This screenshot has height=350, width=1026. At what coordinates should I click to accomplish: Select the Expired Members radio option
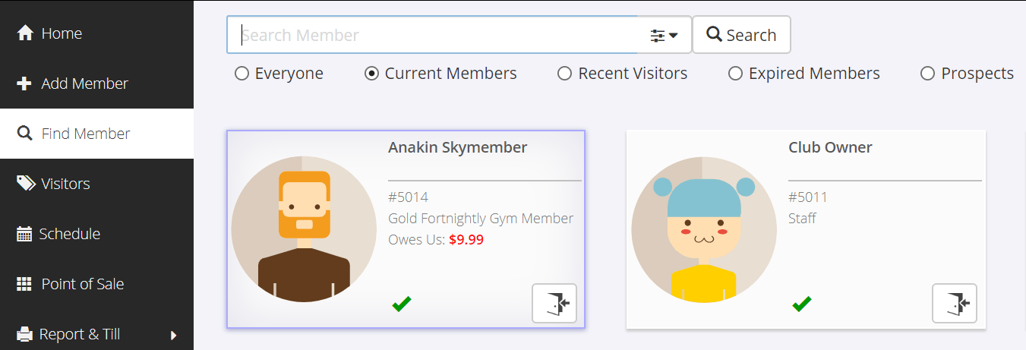735,74
